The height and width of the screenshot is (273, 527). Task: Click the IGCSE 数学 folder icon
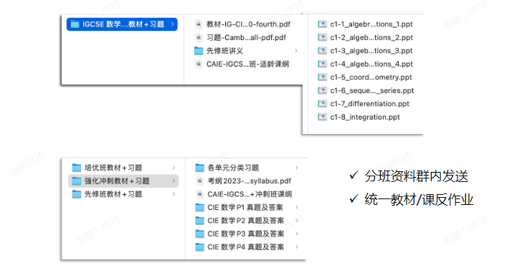click(75, 24)
